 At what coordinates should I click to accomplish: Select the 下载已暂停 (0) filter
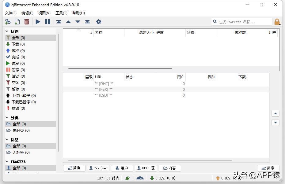click(31, 102)
